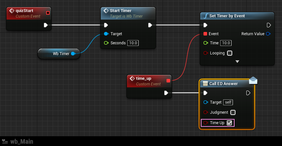Click the Set Timer by Event function icon
282x146 pixels.
point(205,16)
